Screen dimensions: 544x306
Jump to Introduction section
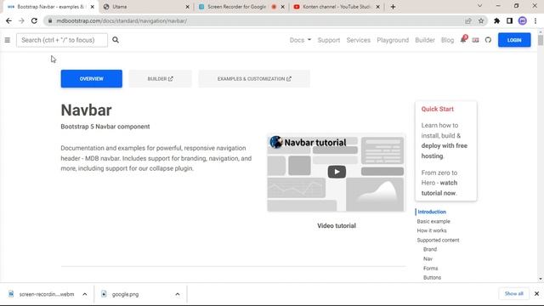point(432,212)
